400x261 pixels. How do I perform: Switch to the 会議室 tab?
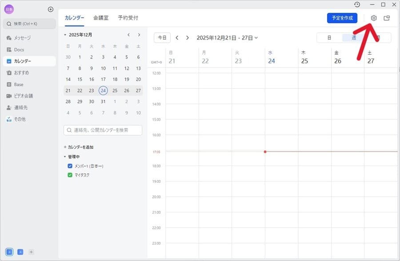point(101,18)
